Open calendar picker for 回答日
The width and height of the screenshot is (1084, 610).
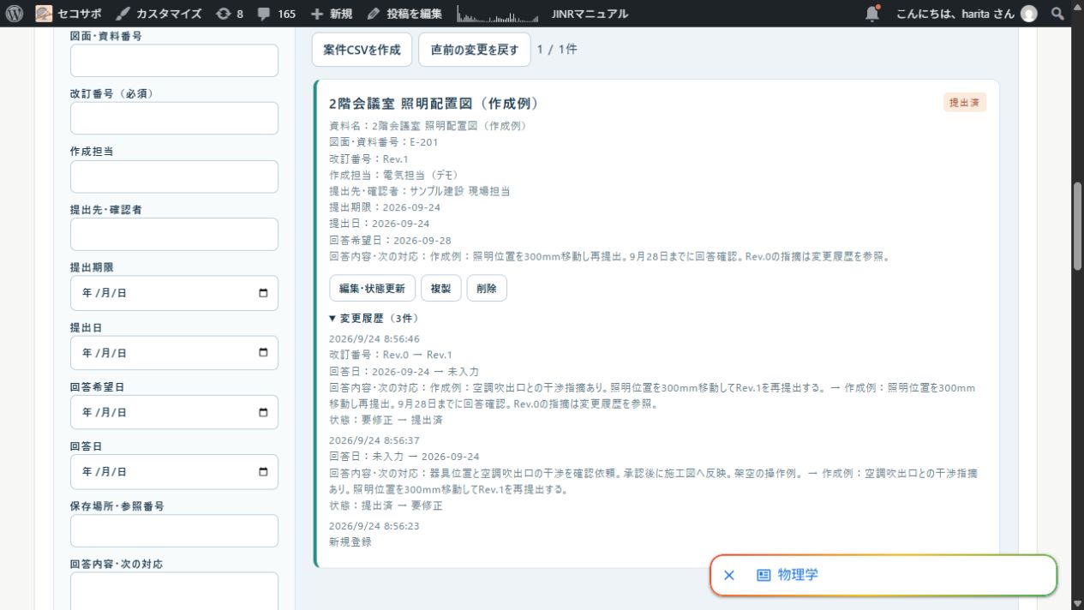click(263, 472)
